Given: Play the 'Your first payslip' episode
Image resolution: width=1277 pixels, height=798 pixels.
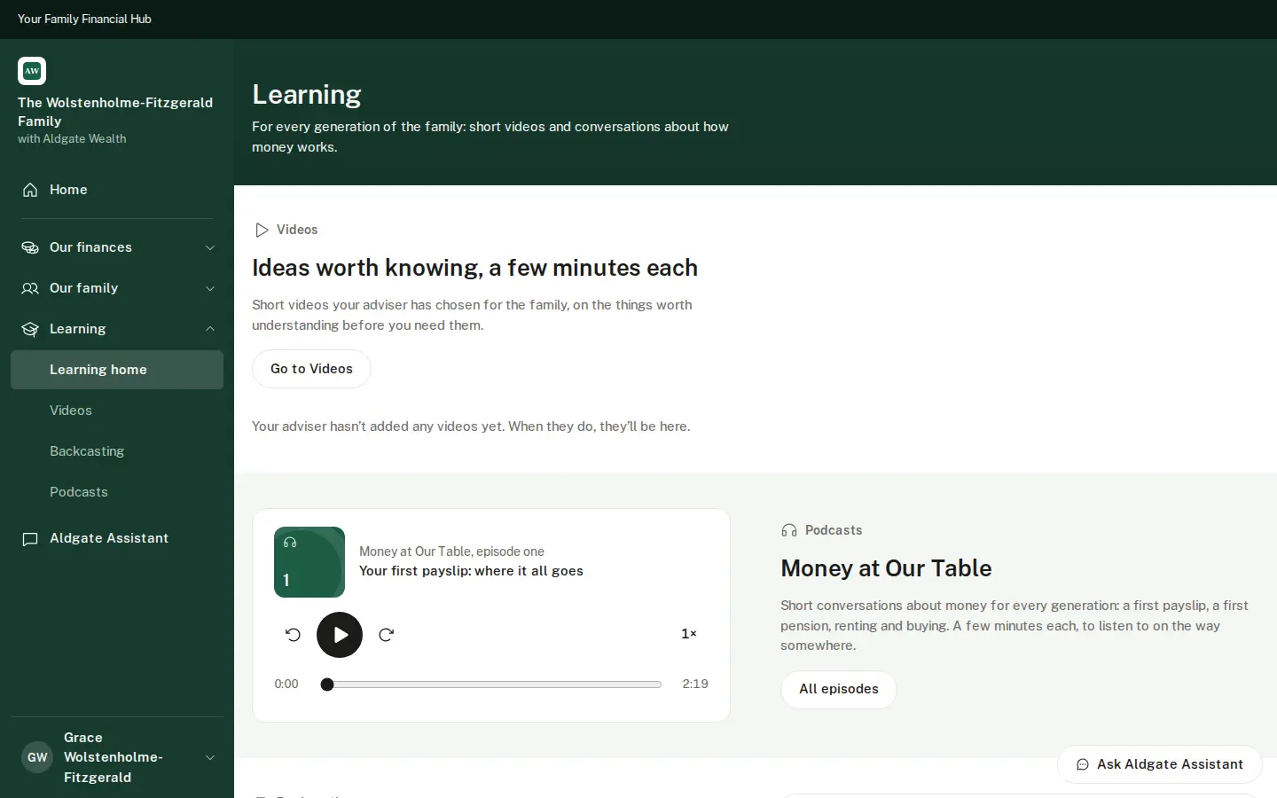Looking at the screenshot, I should [340, 635].
